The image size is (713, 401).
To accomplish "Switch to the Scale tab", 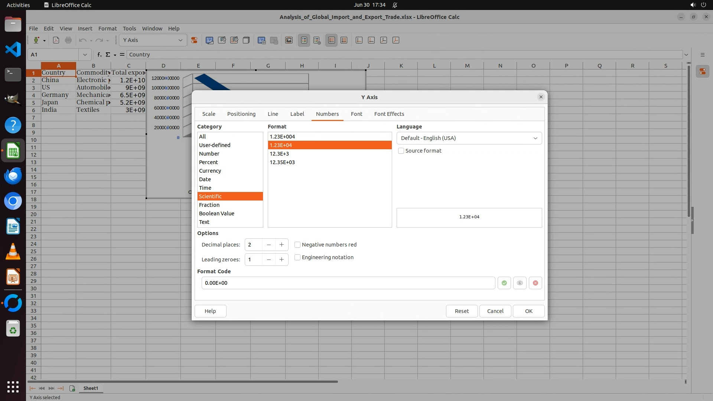I will [209, 114].
